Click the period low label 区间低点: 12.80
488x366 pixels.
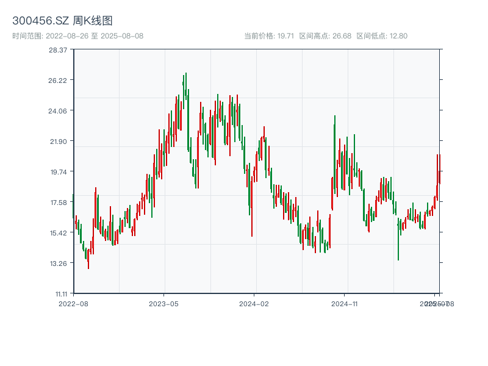coord(382,36)
